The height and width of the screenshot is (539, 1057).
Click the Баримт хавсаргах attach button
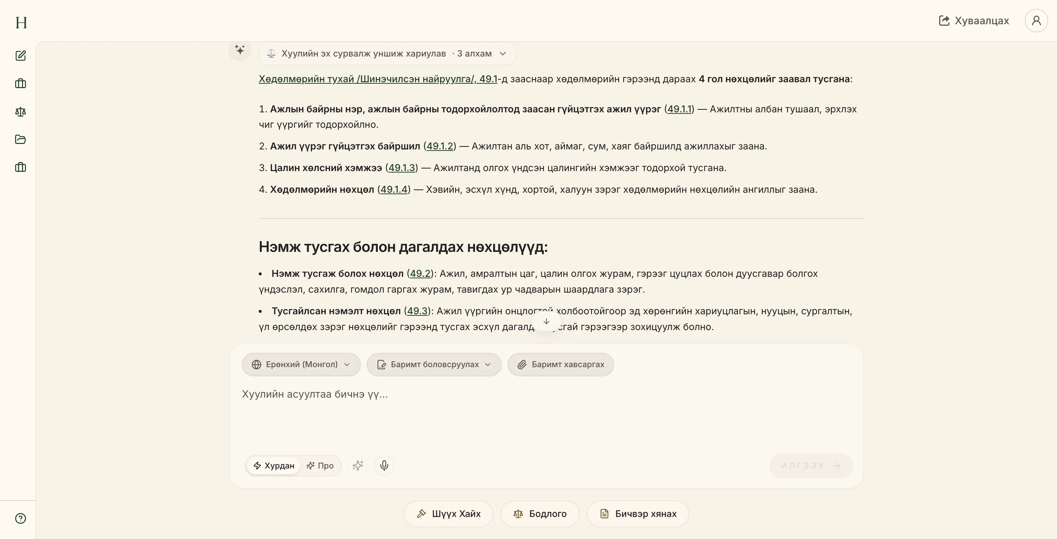click(x=560, y=365)
